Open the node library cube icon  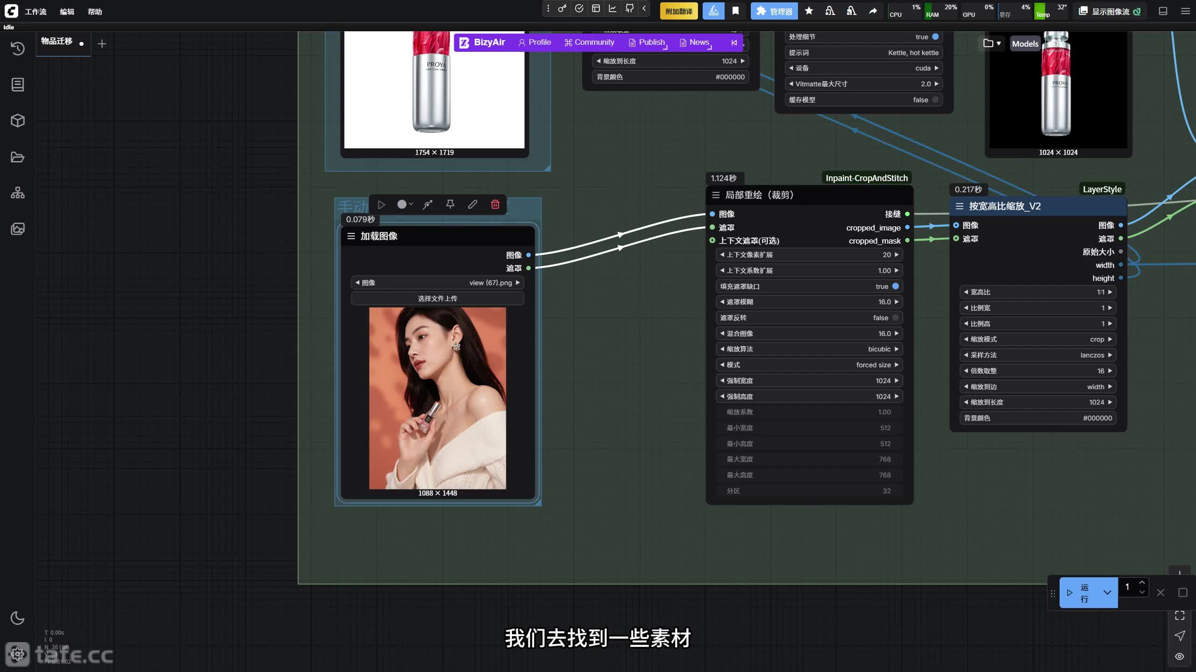pyautogui.click(x=18, y=121)
